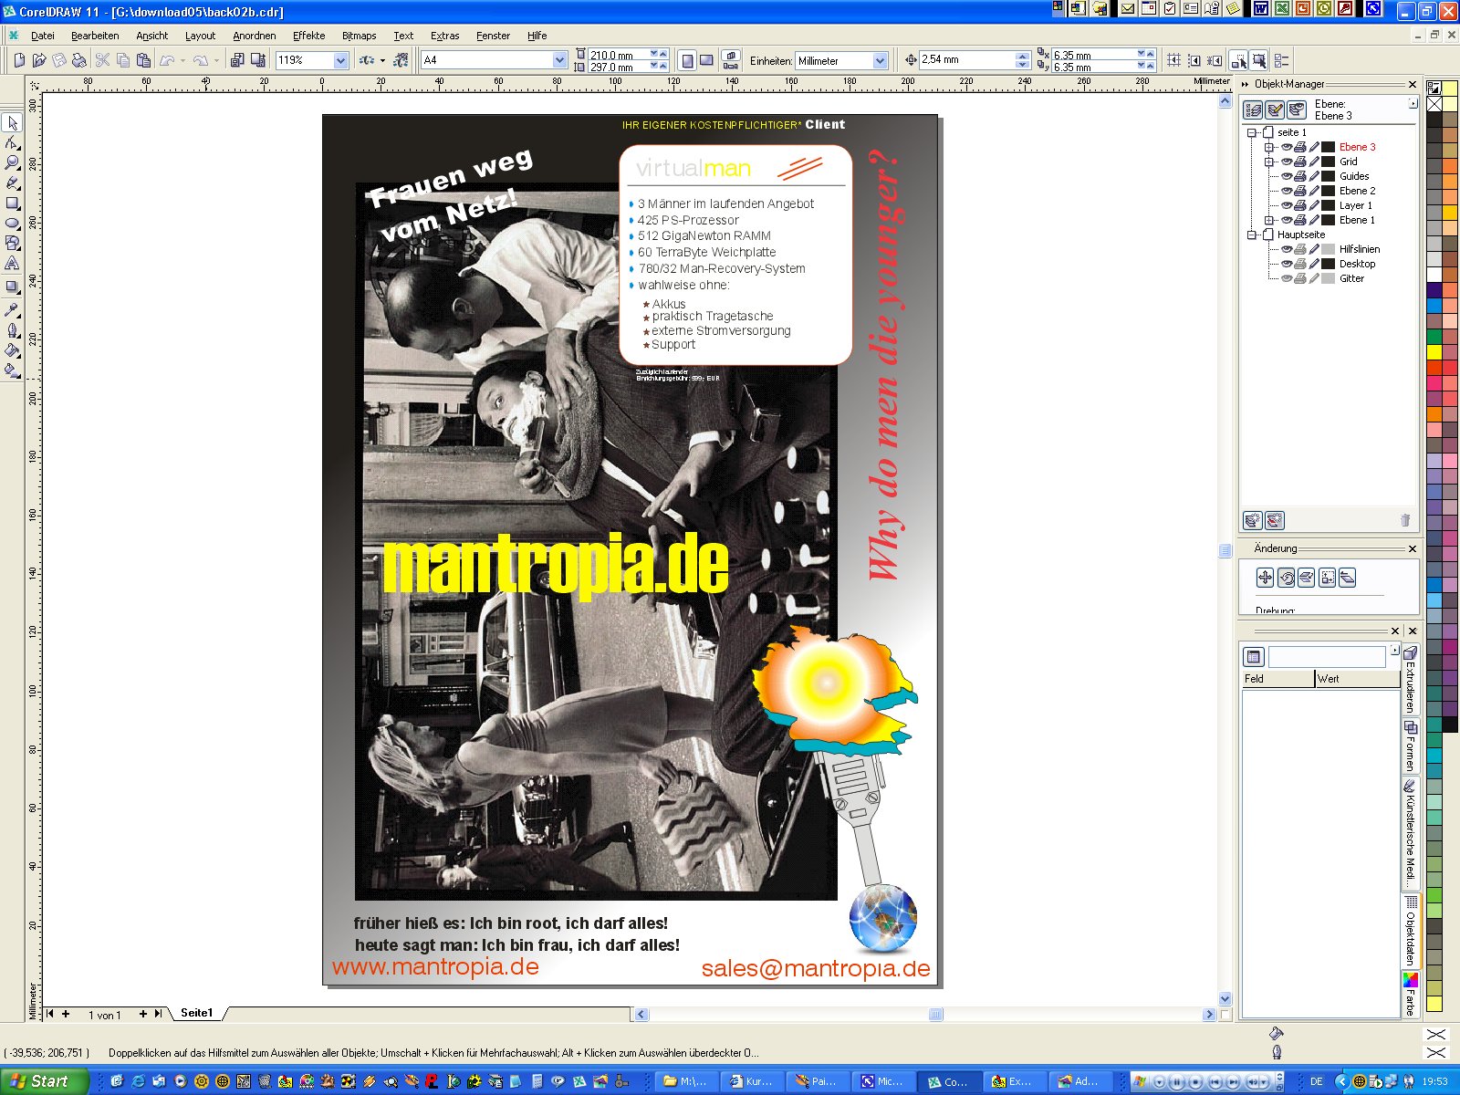The image size is (1460, 1095).
Task: Open the zoom level 119% dropdown
Action: pos(340,60)
